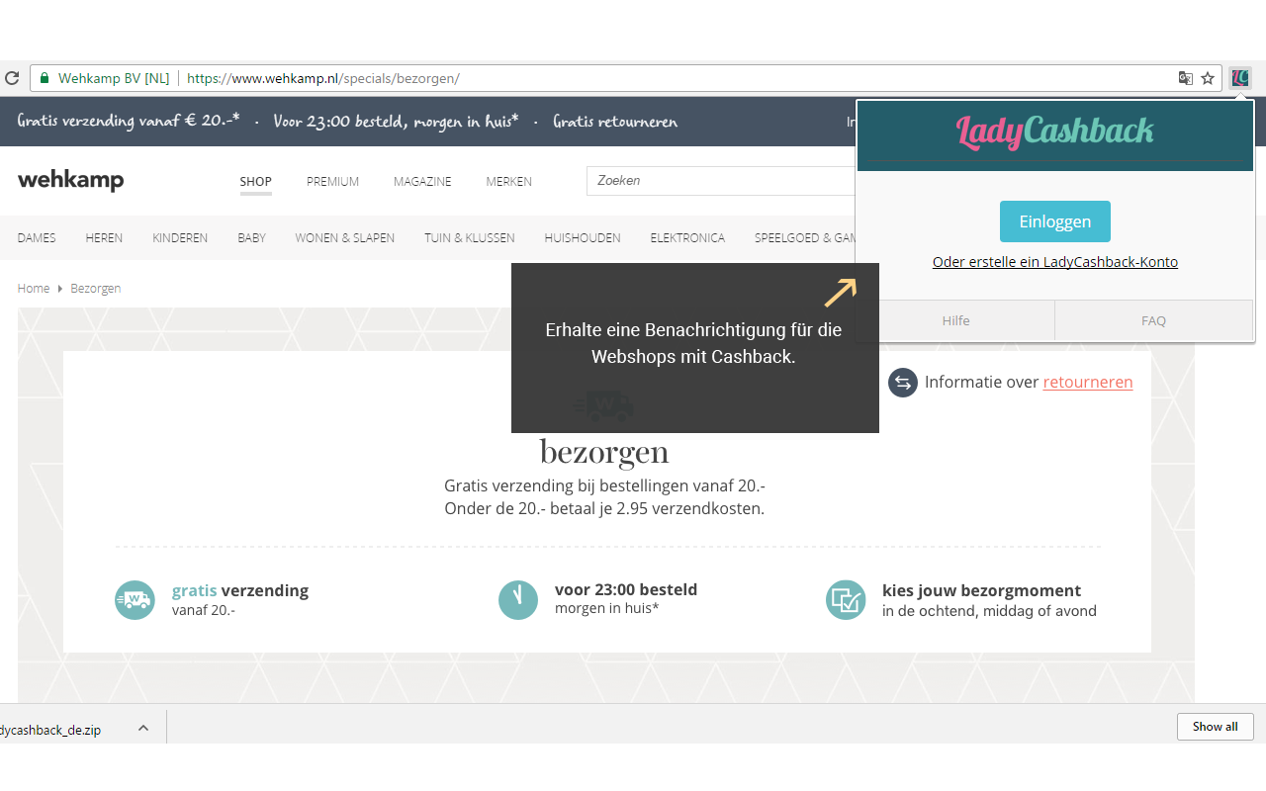Select the WONEN & SLAPEN category
This screenshot has height=791, width=1266.
tap(345, 238)
